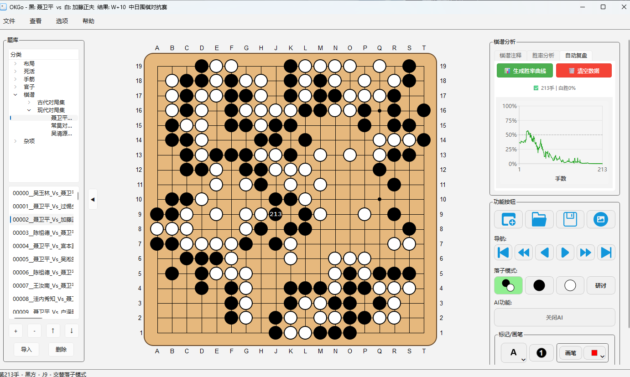Select game 00003_陈祖德_Vs_聂卫平
630x377 pixels.
pyautogui.click(x=43, y=233)
